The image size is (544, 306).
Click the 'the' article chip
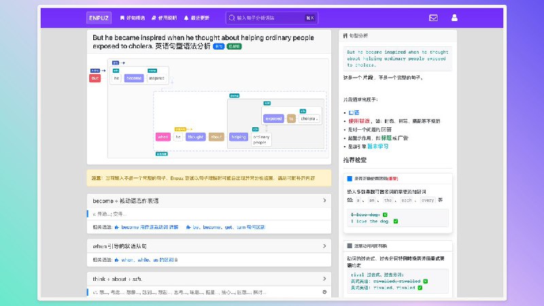(x=388, y=200)
